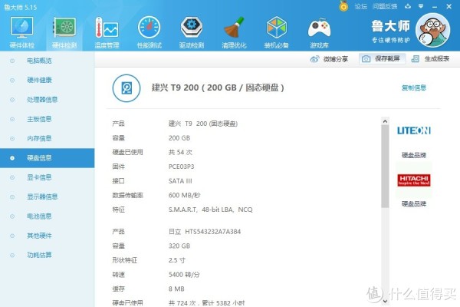Click the report icon beside 生成报表

415,59
